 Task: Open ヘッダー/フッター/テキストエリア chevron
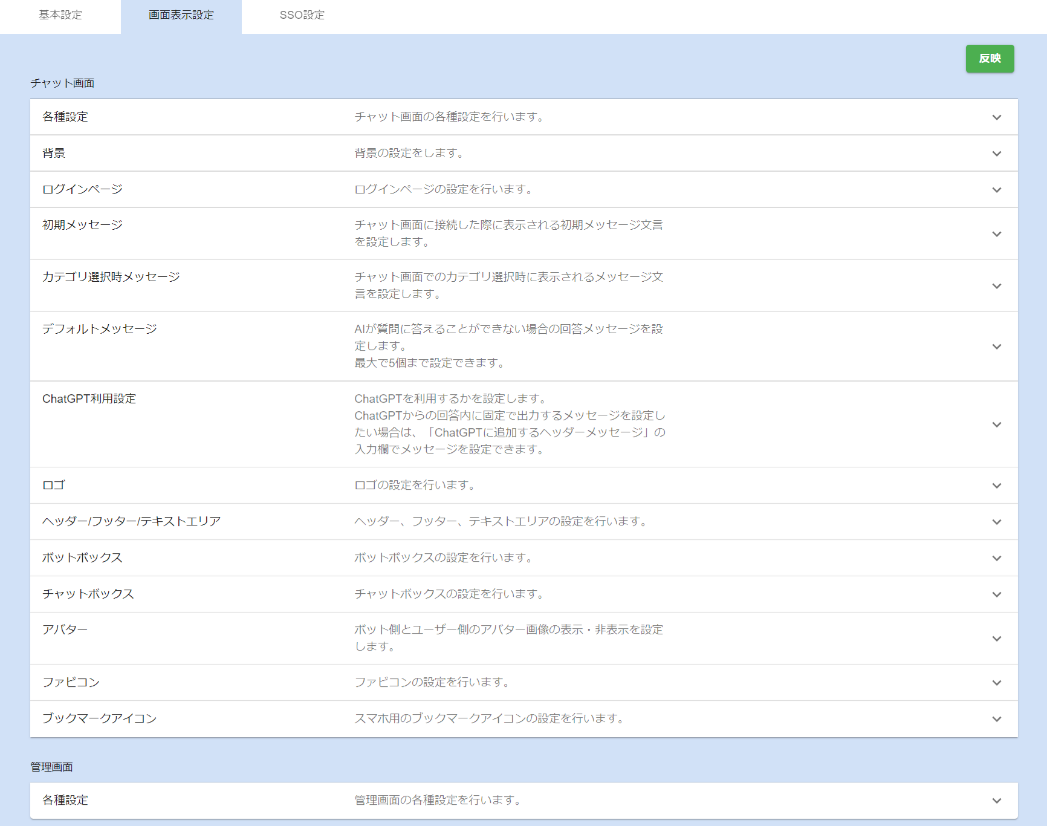point(996,522)
